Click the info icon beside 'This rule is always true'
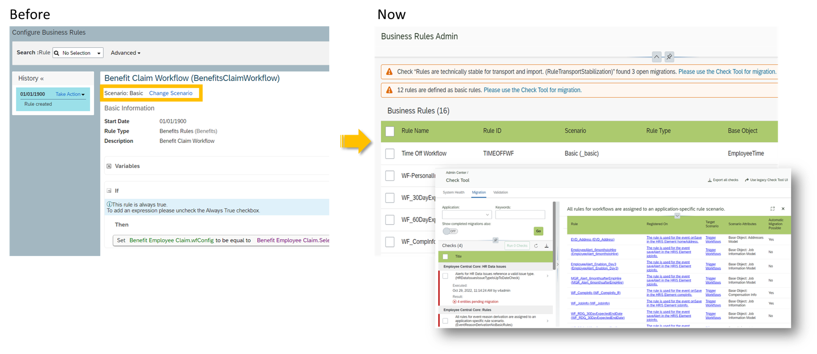This screenshot has width=817, height=354. click(109, 204)
